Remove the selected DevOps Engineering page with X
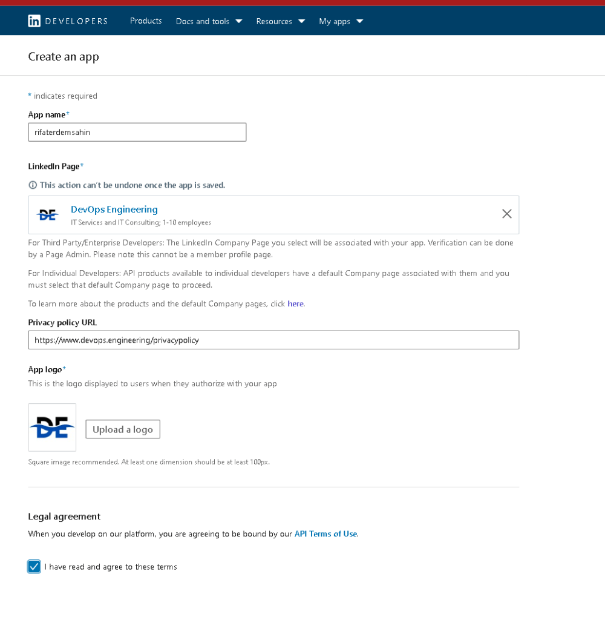 pyautogui.click(x=506, y=214)
